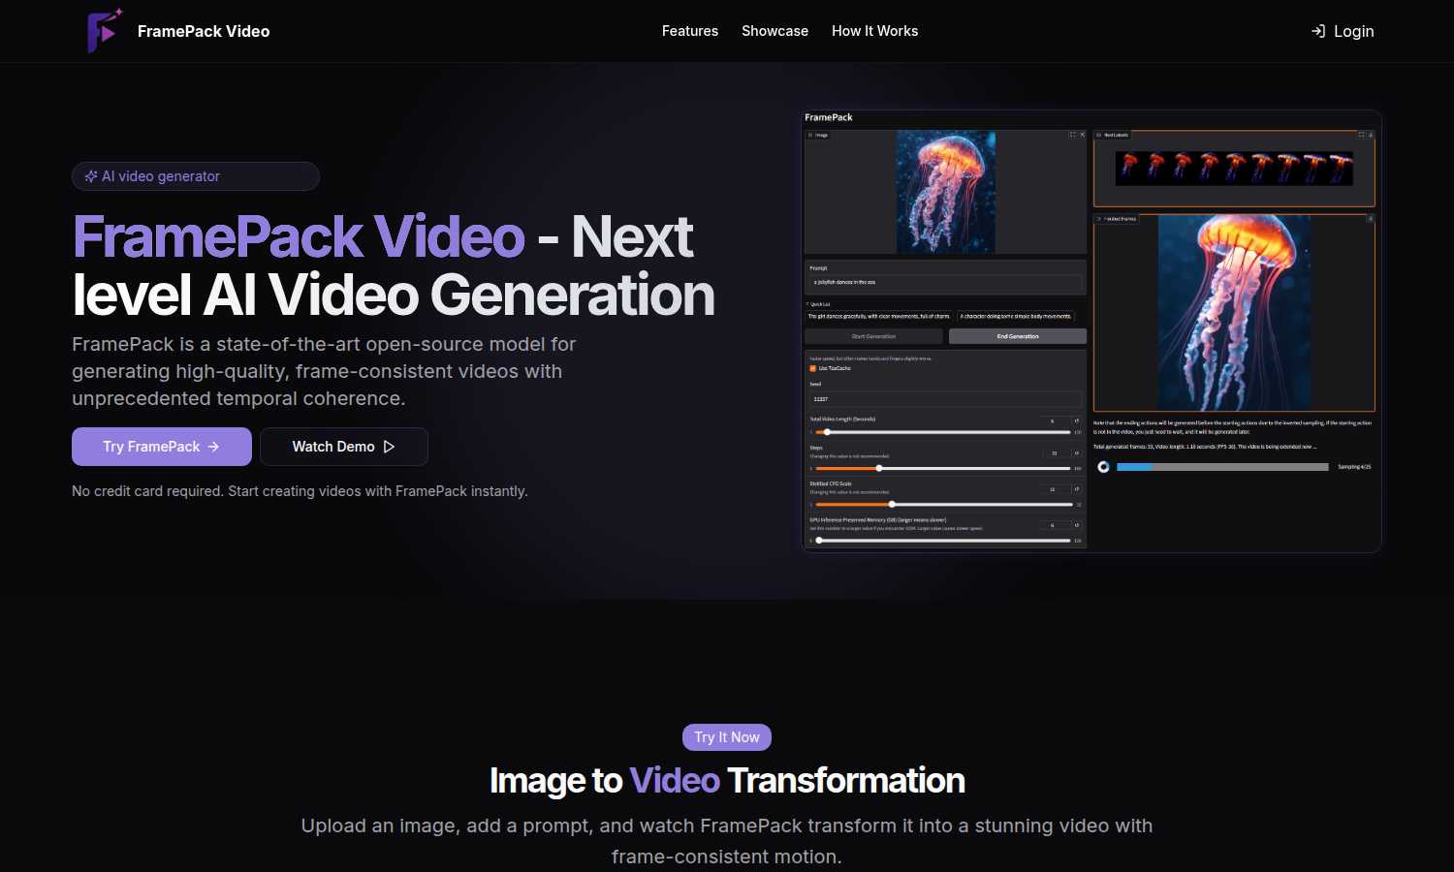Click the Prompt field in the FramePack preview

pos(945,282)
